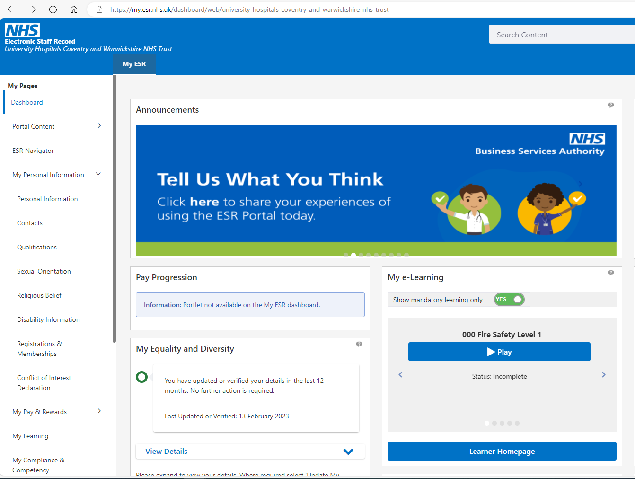Viewport: 635px width, 479px height.
Task: Click the browser home icon
Action: (74, 9)
